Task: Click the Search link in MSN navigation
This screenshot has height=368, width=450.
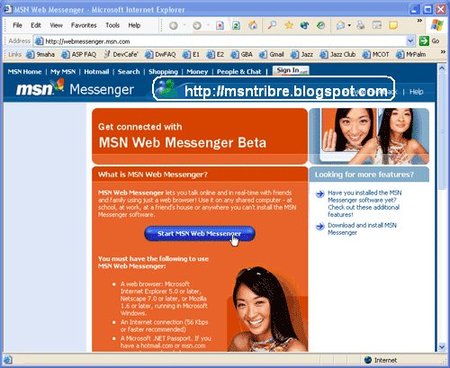Action: [x=129, y=72]
